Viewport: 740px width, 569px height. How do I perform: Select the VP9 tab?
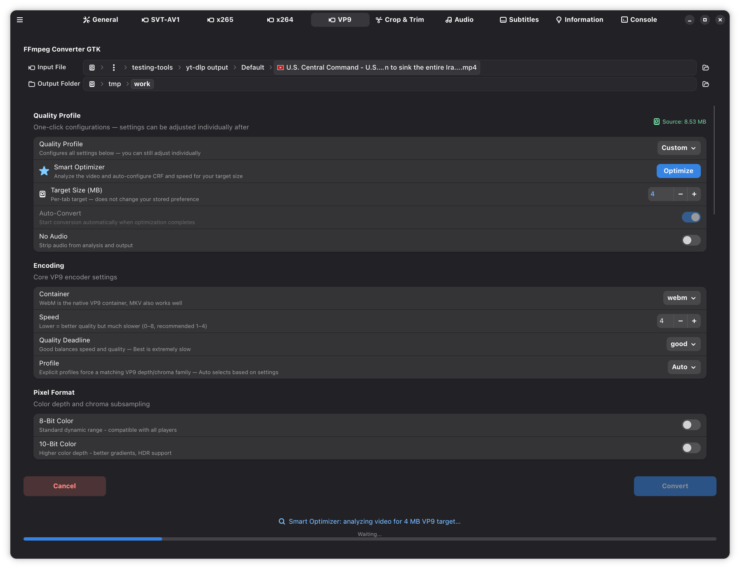[x=340, y=20]
